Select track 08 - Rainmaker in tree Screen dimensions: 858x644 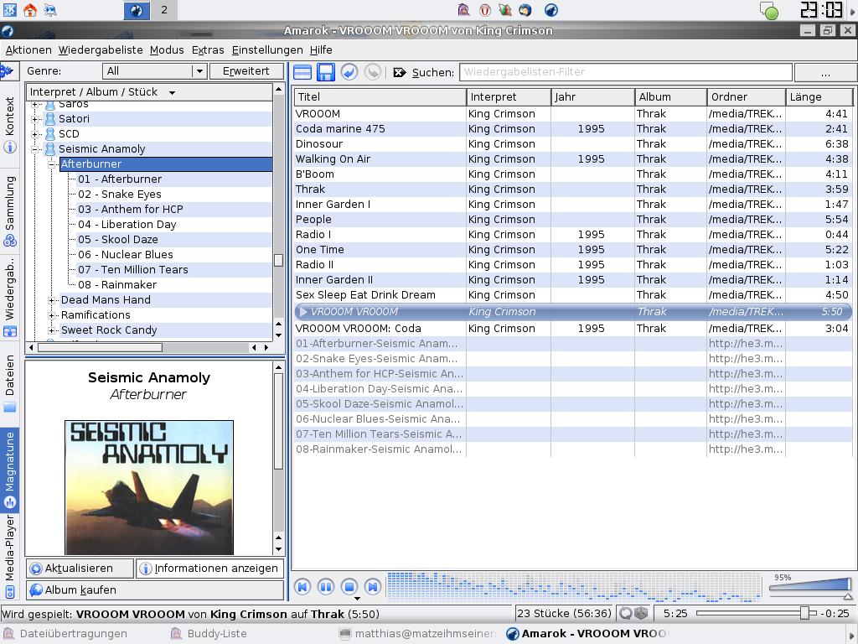(x=117, y=285)
